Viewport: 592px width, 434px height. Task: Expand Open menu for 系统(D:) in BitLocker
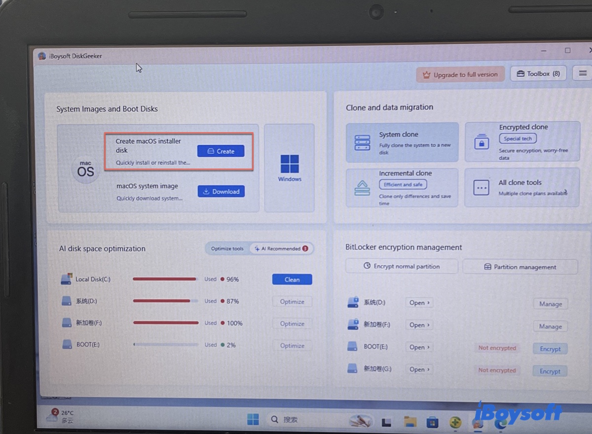[419, 303]
